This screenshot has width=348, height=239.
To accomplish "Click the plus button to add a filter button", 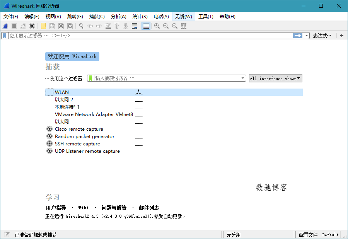I will click(x=342, y=36).
